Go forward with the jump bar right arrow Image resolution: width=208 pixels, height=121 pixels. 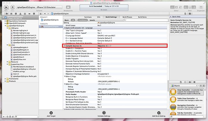pos(48,14)
